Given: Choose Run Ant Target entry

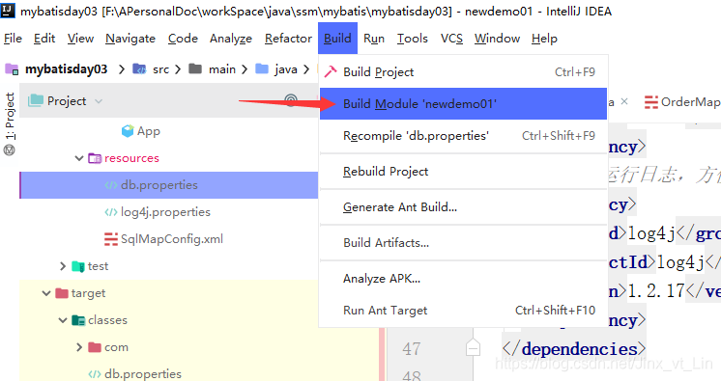Looking at the screenshot, I should (x=463, y=311).
